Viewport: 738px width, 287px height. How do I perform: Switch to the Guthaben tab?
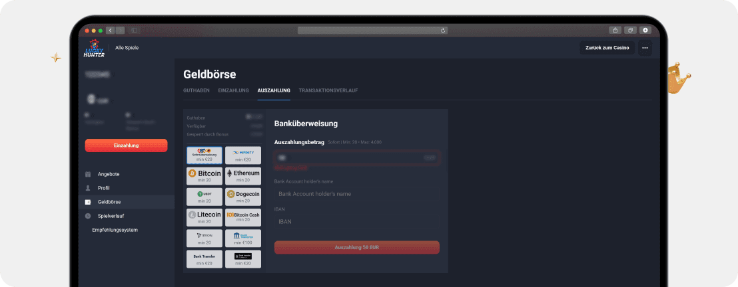(196, 90)
